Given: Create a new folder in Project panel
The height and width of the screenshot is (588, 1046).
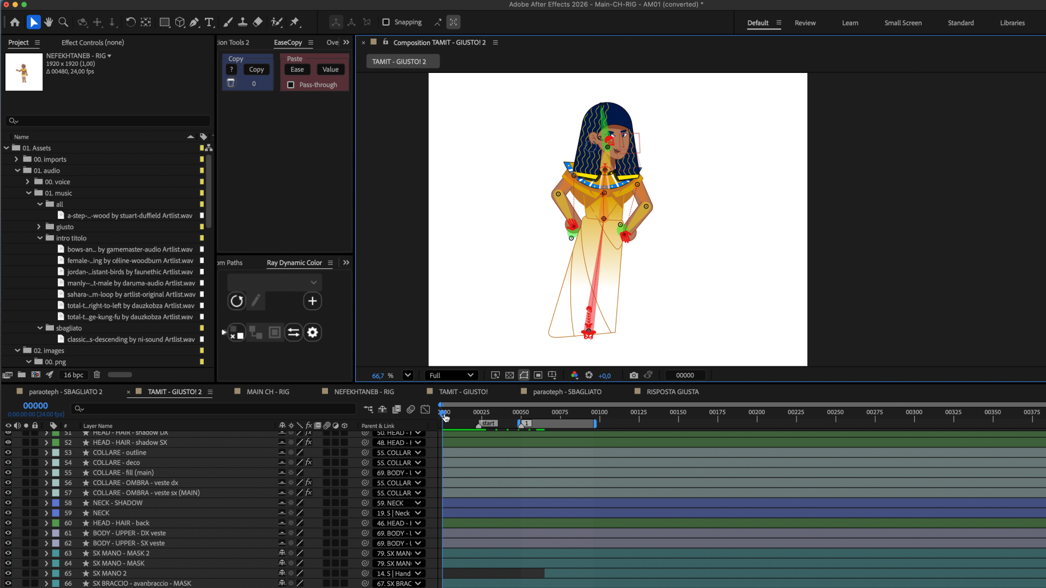Looking at the screenshot, I should coord(22,375).
